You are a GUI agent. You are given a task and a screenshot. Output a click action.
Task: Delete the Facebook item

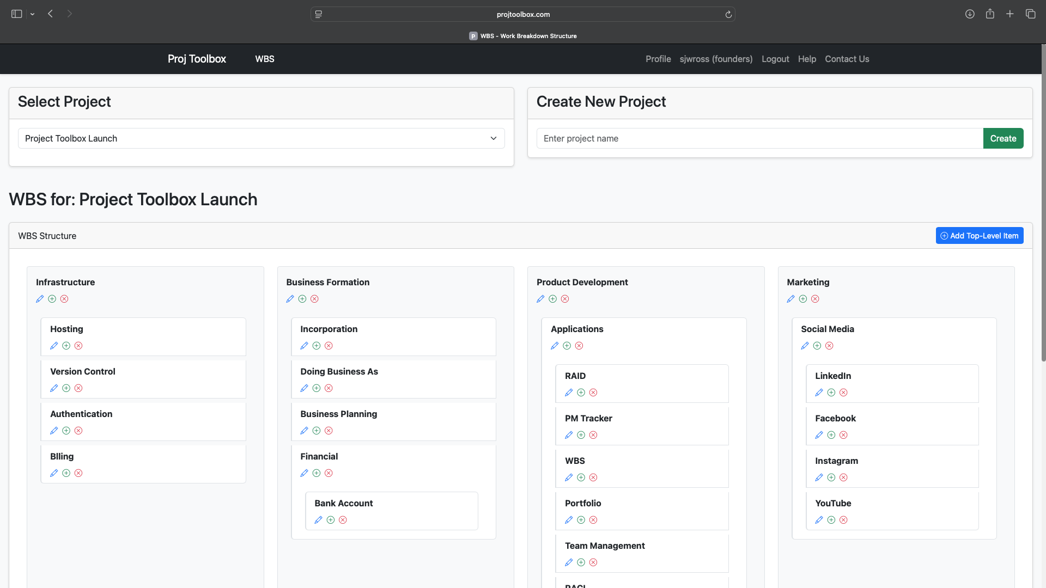point(843,435)
